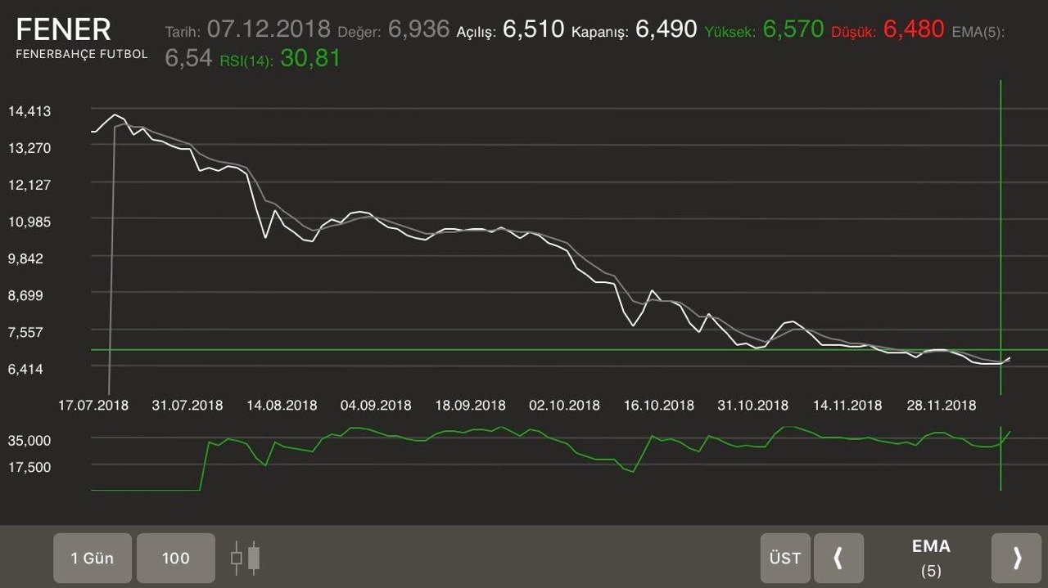Tap the ÜST indicator panel button
Viewport: 1048px width, 588px height.
[x=785, y=559]
